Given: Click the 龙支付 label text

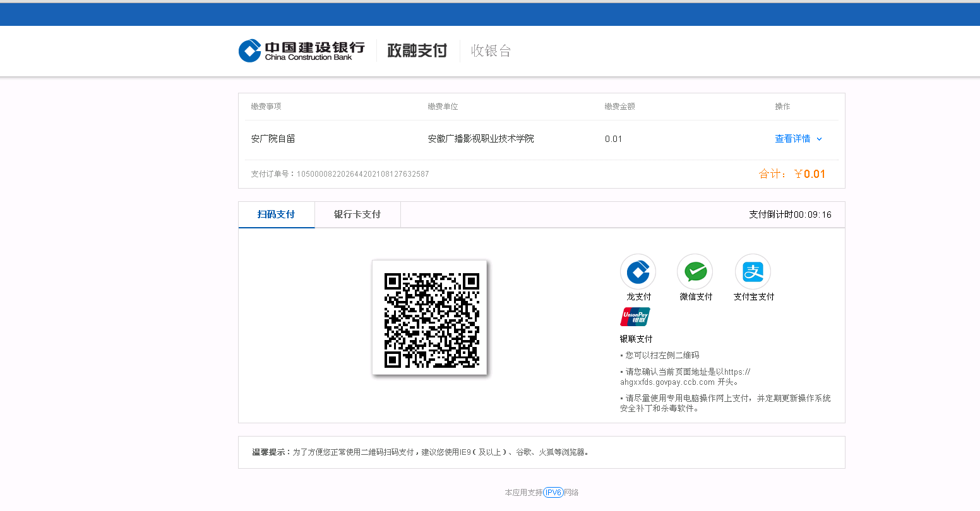Looking at the screenshot, I should pyautogui.click(x=638, y=297).
